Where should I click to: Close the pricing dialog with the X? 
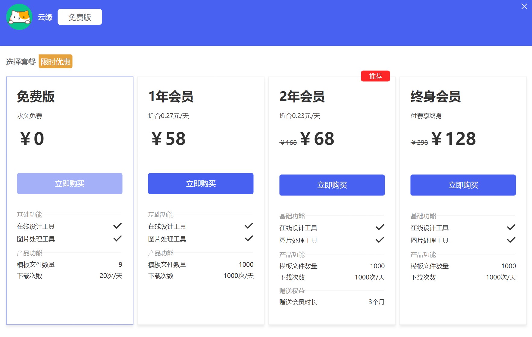pyautogui.click(x=524, y=6)
